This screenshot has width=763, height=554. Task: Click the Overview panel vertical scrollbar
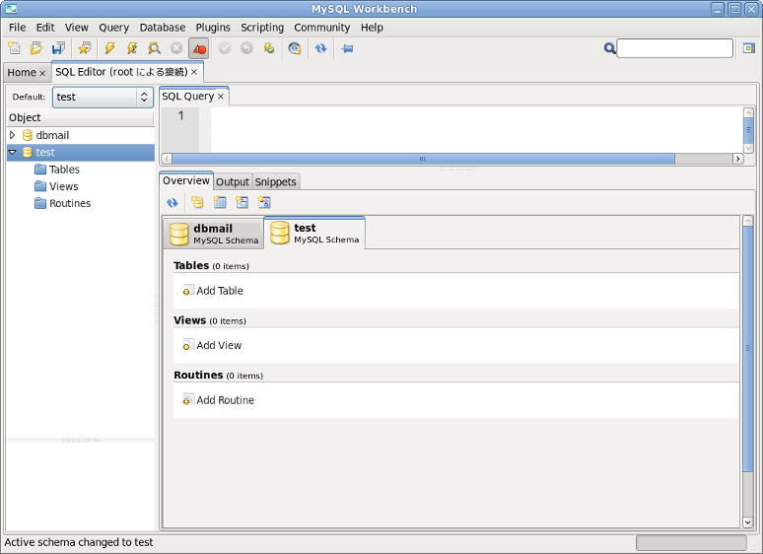[x=748, y=348]
